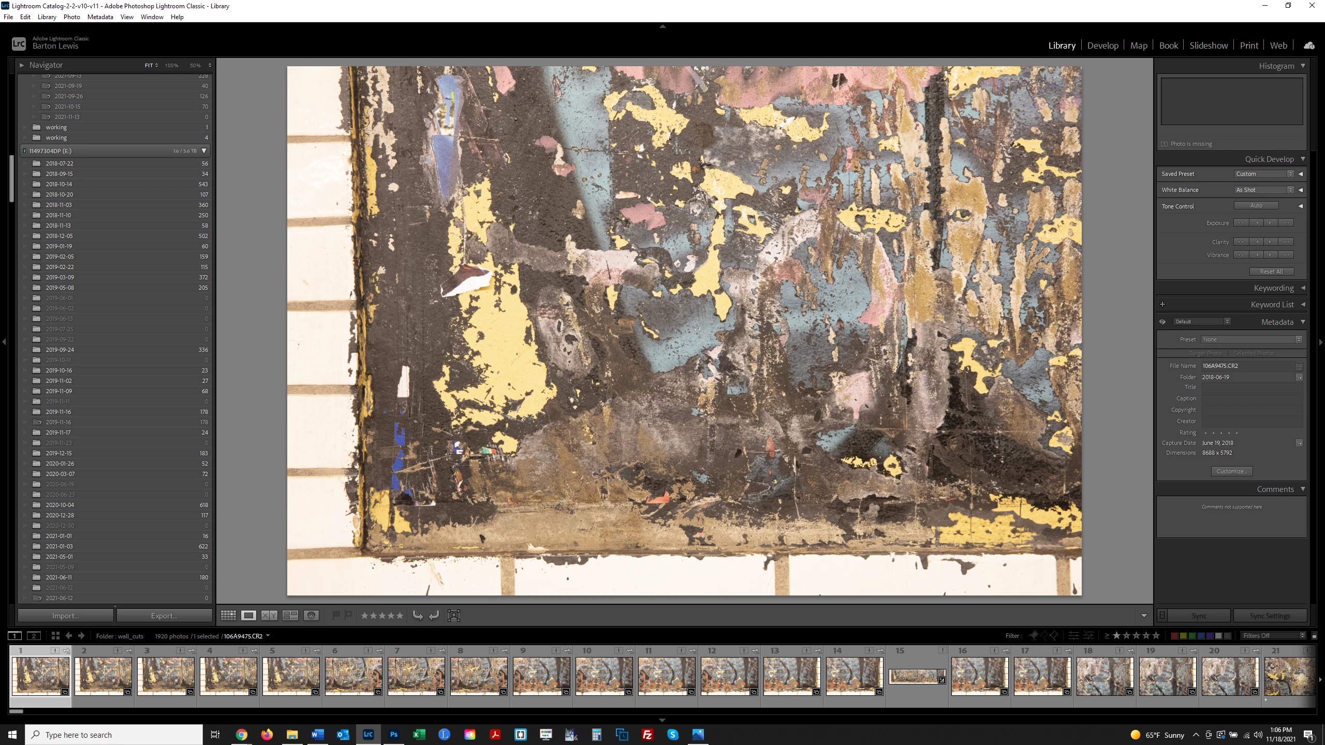
Task: Click the cloud sync status icon
Action: [1309, 46]
